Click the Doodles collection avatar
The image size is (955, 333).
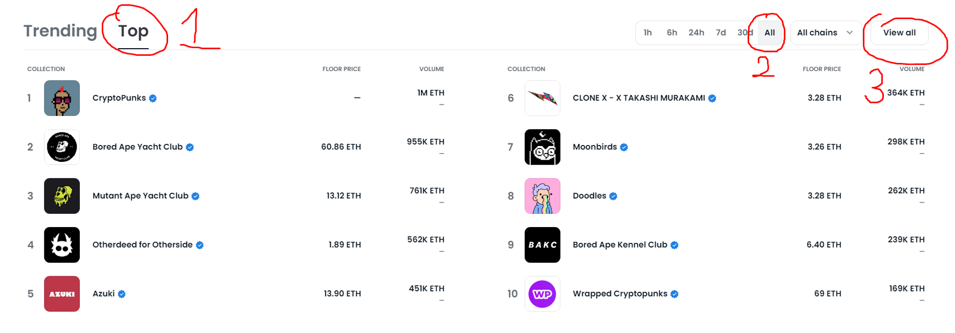click(542, 196)
